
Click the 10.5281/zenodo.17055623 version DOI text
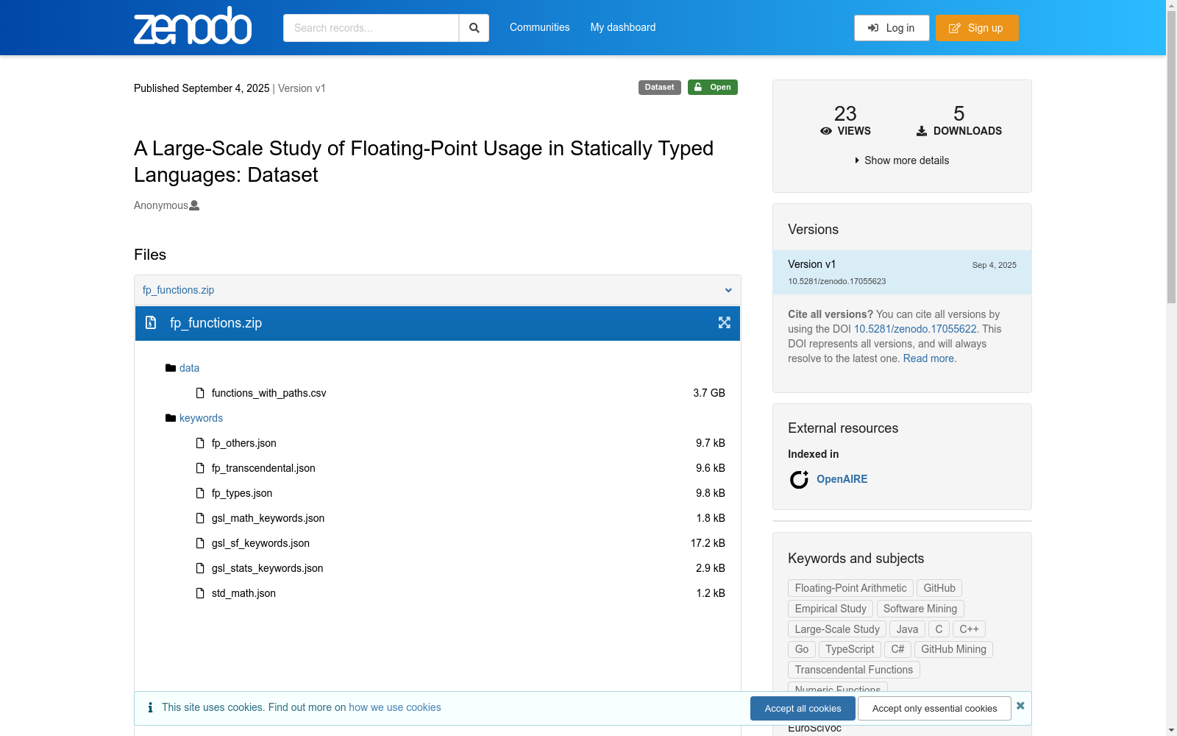(x=837, y=281)
